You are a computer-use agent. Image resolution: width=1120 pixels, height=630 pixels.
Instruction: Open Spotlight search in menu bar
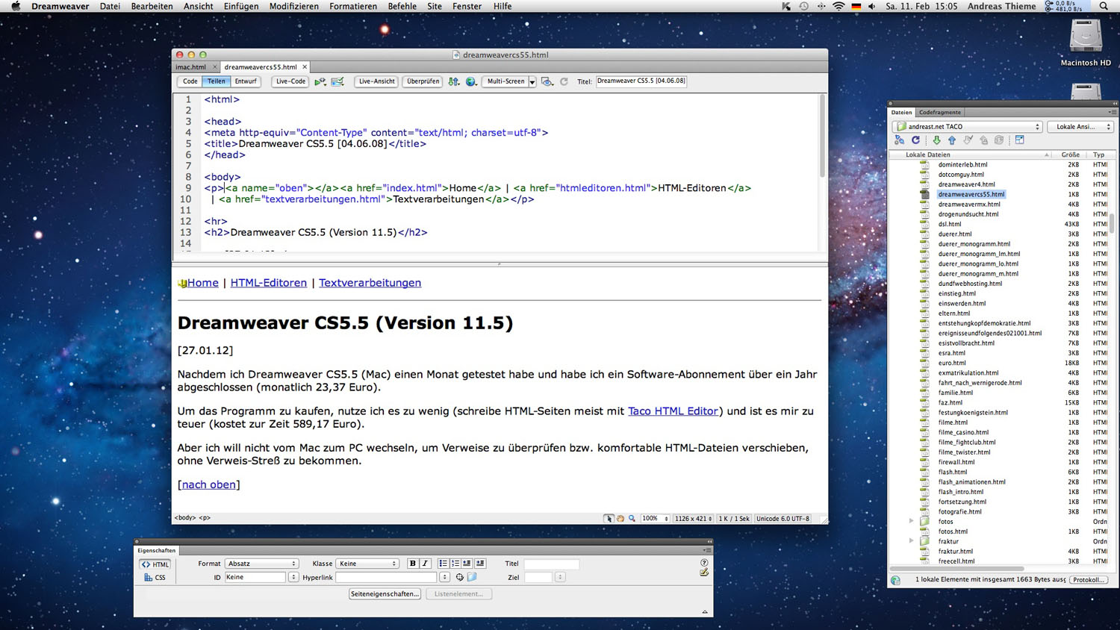point(1104,6)
